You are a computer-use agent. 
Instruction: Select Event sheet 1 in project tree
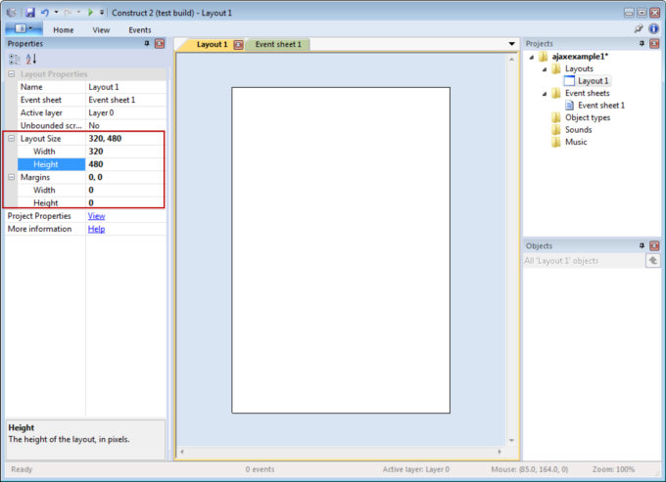tap(595, 106)
